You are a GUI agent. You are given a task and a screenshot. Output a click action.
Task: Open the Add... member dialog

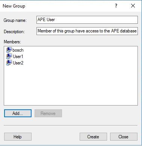(x=18, y=113)
